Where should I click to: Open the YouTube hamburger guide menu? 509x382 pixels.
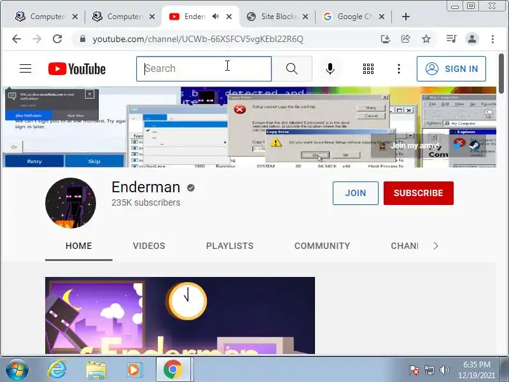pyautogui.click(x=25, y=69)
